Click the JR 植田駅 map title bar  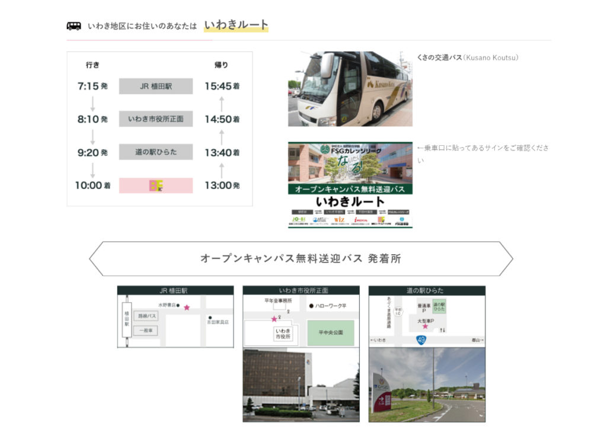point(175,290)
